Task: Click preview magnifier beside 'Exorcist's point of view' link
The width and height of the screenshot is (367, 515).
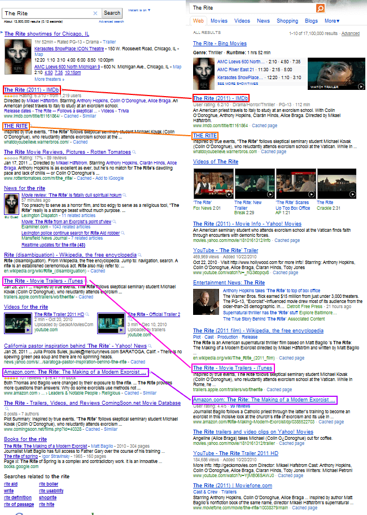Action: point(114,222)
